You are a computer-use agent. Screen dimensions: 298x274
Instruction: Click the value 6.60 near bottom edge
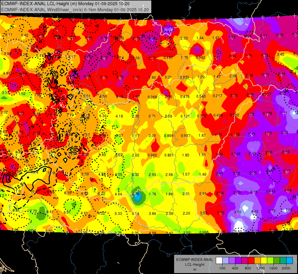tap(238, 231)
